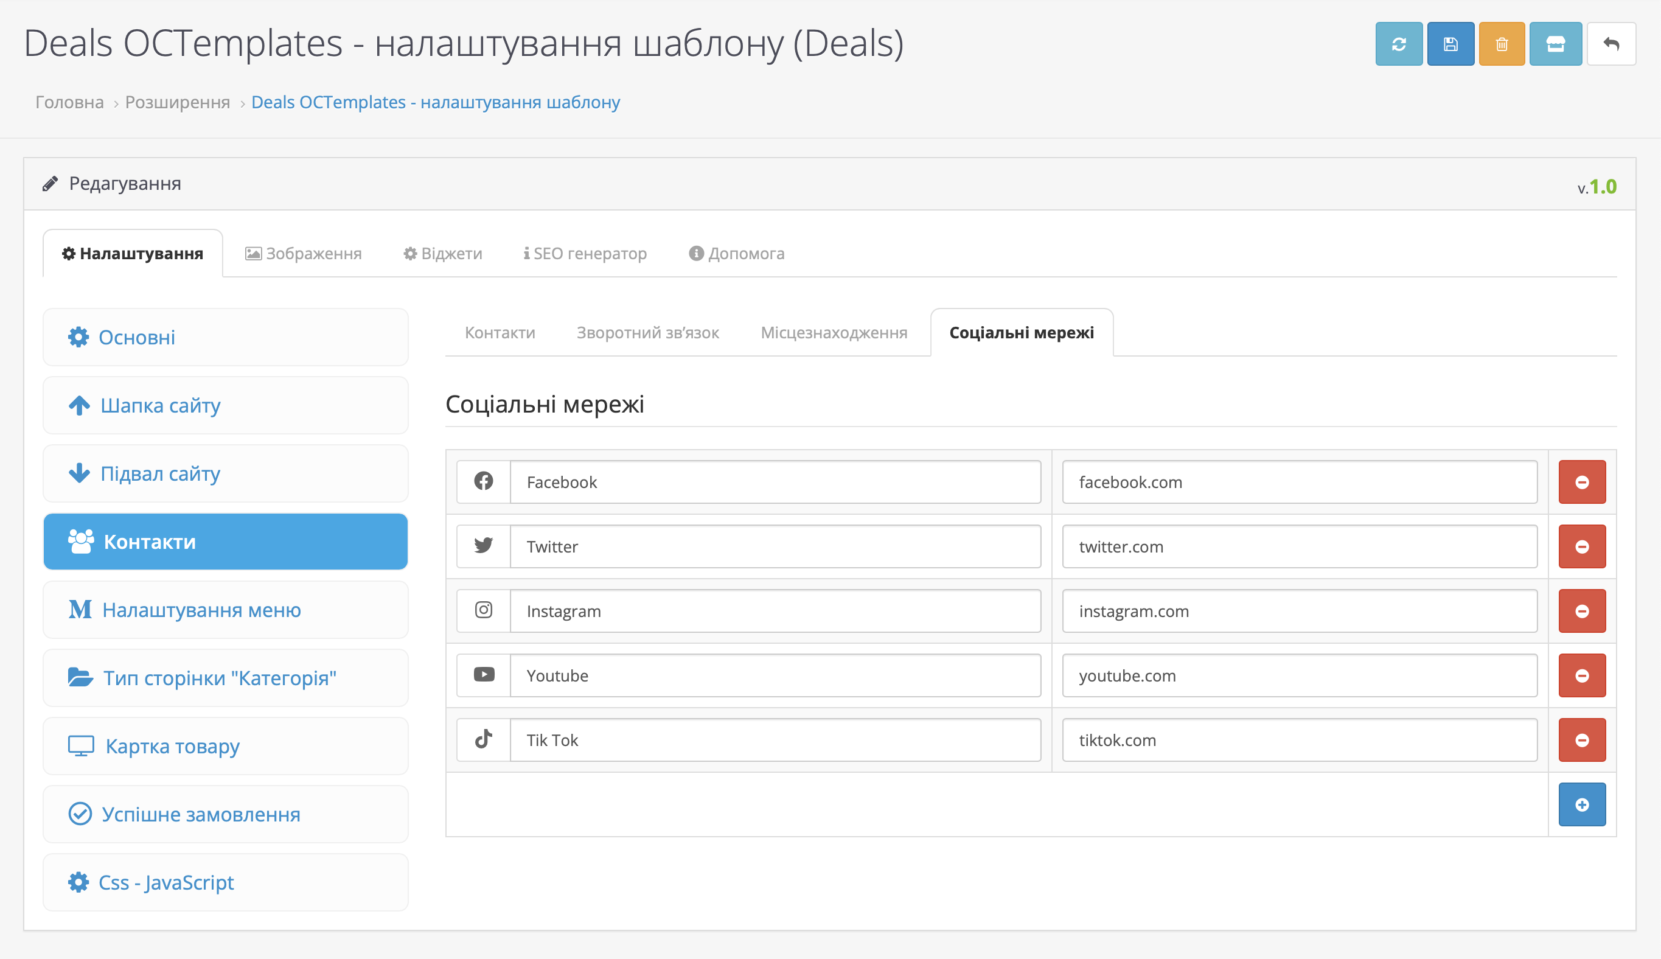Open the store icon button

click(1555, 44)
